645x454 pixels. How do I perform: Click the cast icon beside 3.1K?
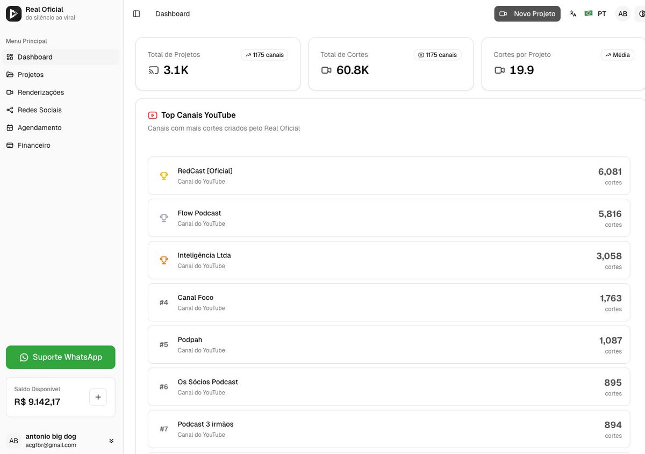coord(153,70)
